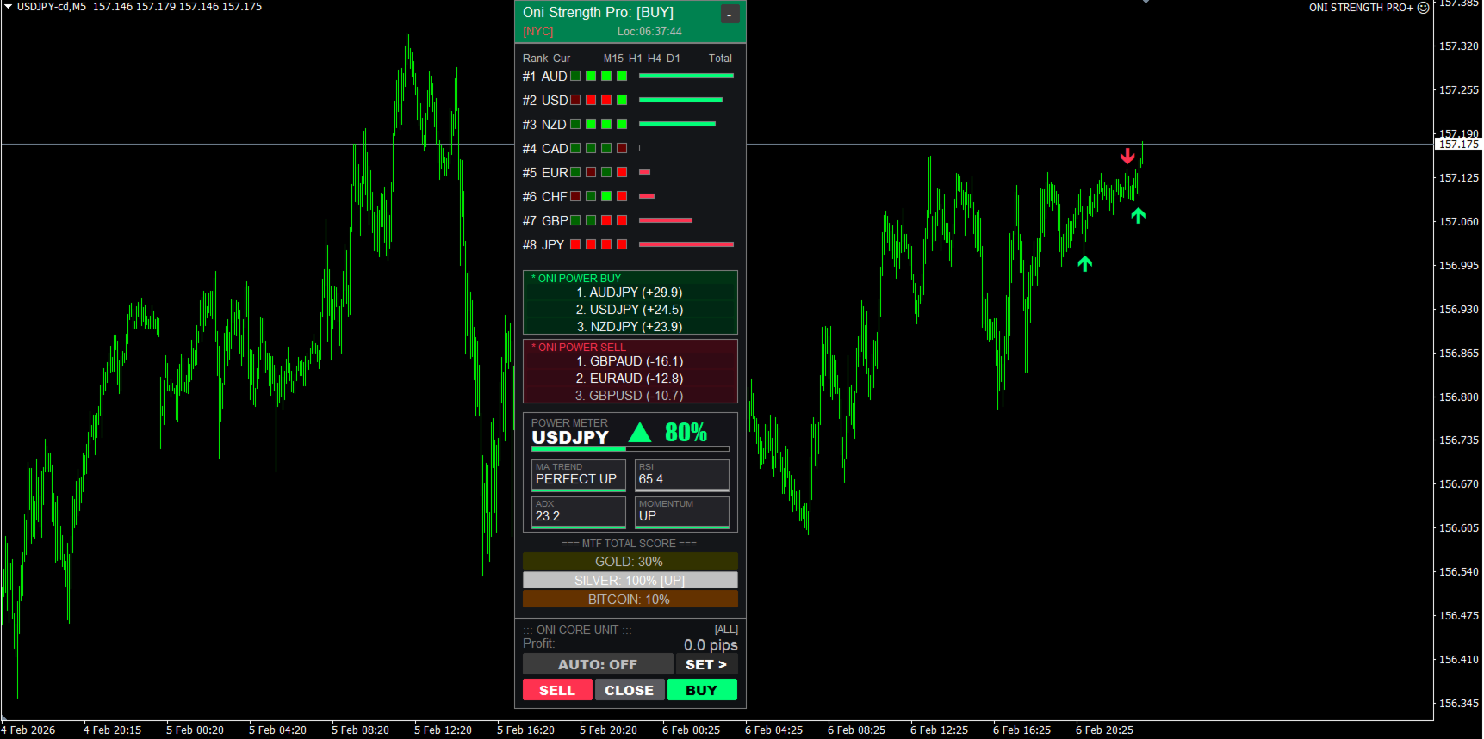
Task: Click CHF row H4 strength square
Action: click(606, 196)
